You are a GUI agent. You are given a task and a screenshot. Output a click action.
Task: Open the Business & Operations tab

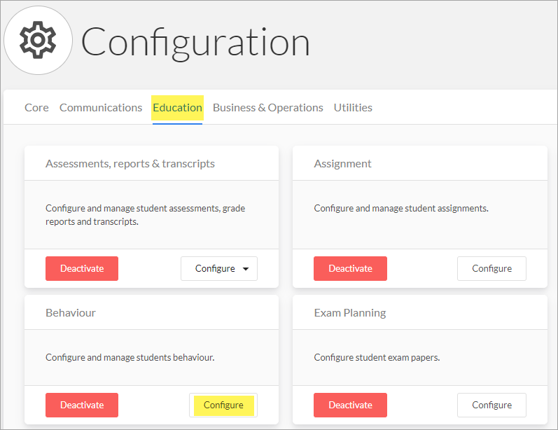click(x=268, y=108)
